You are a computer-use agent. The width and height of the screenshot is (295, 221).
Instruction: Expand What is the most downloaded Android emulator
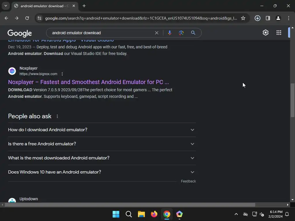[102, 158]
